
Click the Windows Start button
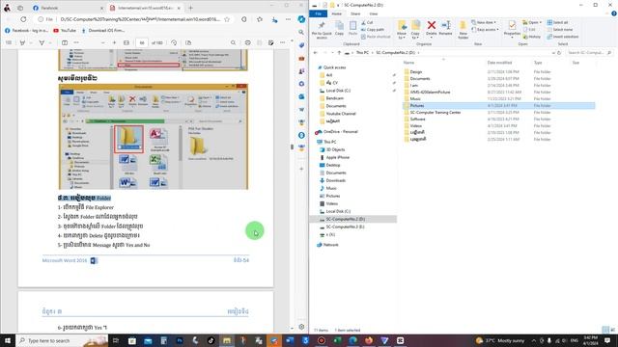tap(8, 340)
